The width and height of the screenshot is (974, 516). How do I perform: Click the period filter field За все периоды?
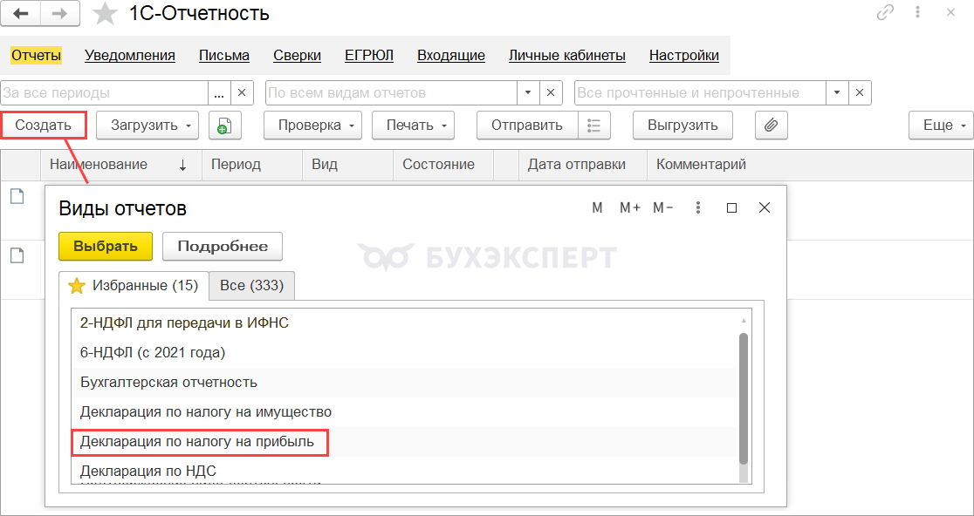point(104,93)
